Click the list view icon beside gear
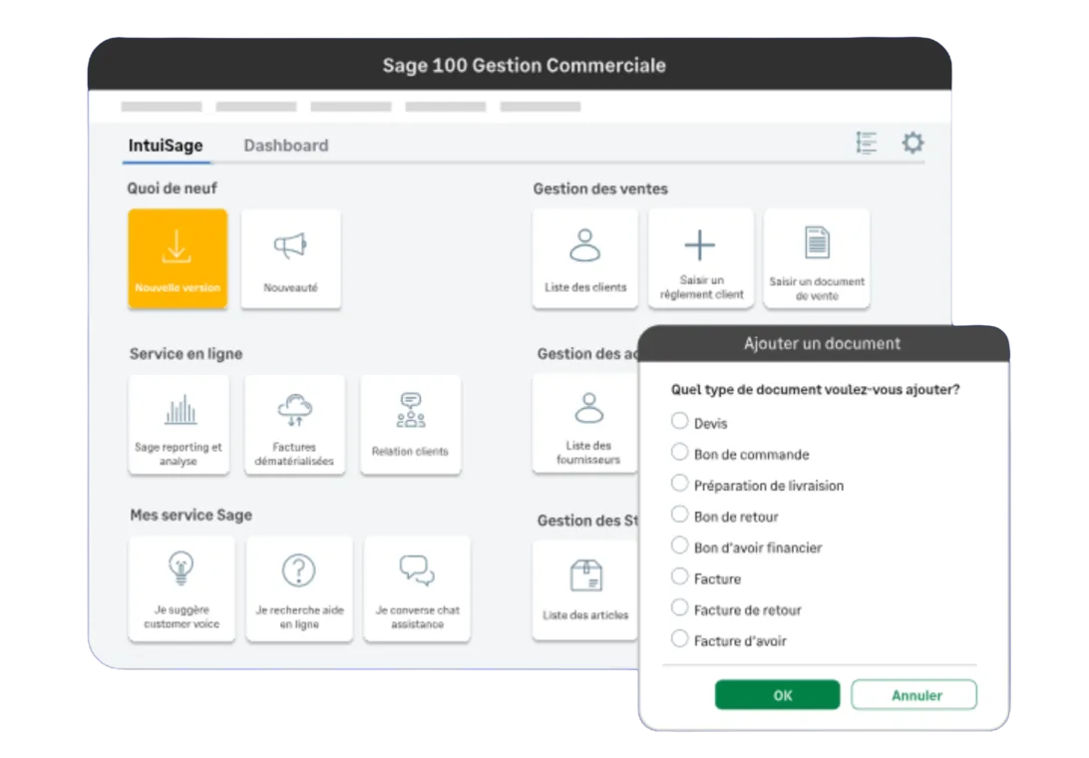1089x758 pixels. tap(866, 143)
